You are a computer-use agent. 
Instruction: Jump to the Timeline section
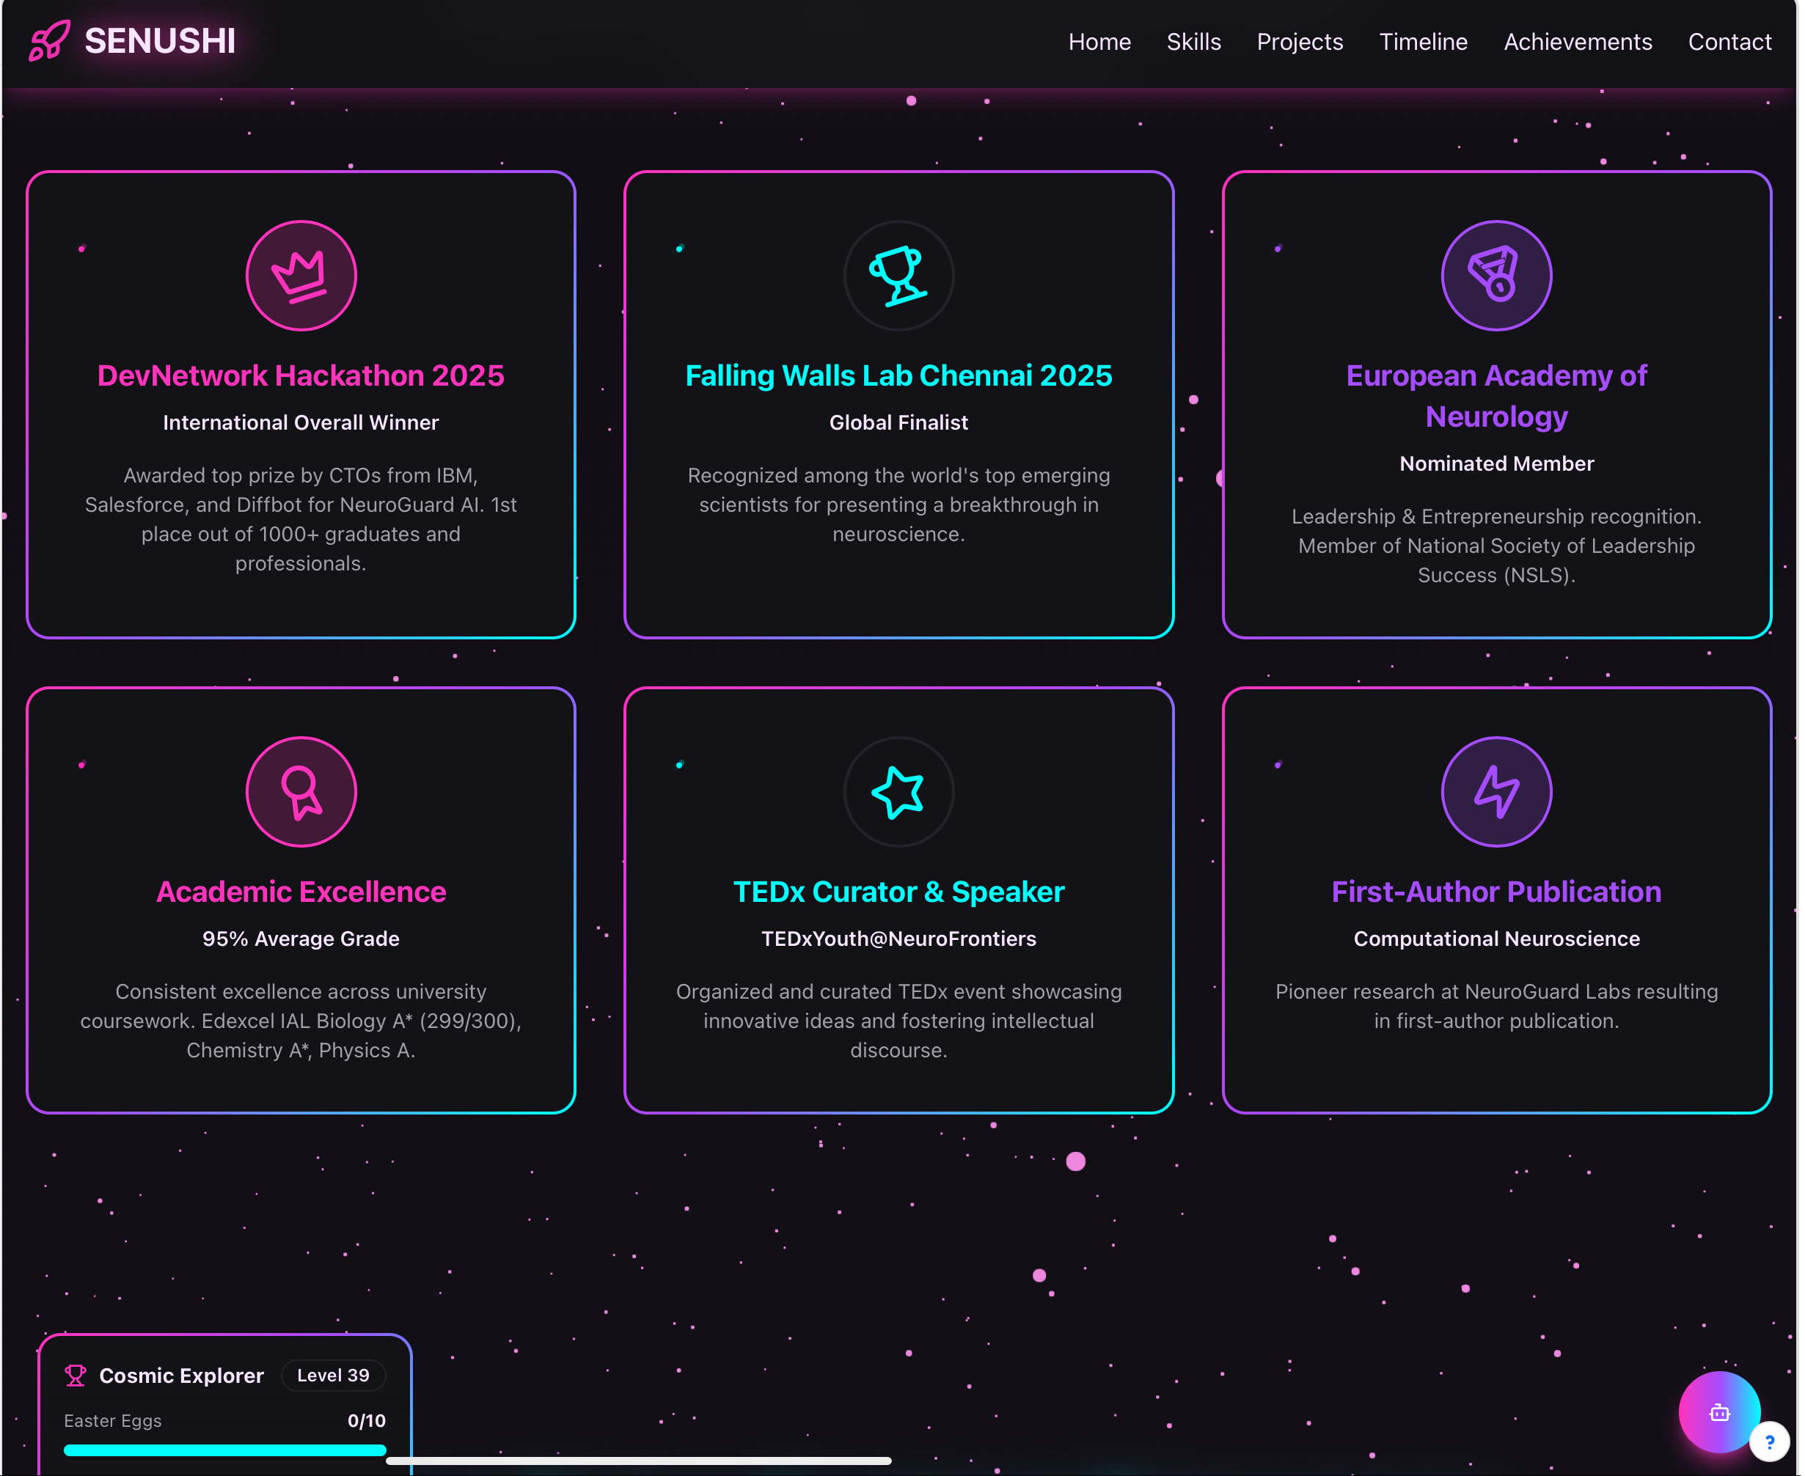[1424, 42]
